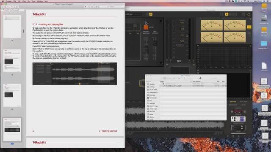Collapse the T-RackS 5 User Manual.pdf sidebar entry

[2, 10]
